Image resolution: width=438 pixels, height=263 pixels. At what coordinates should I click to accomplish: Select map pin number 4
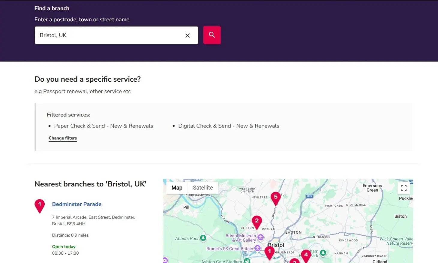click(x=306, y=256)
